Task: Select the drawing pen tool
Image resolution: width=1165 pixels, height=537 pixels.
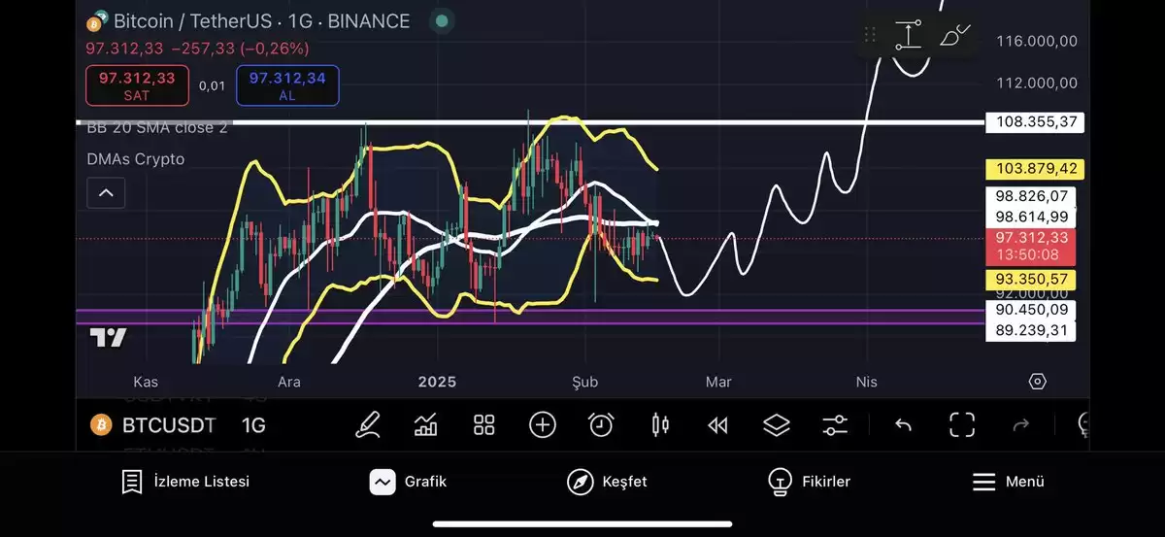Action: tap(368, 424)
